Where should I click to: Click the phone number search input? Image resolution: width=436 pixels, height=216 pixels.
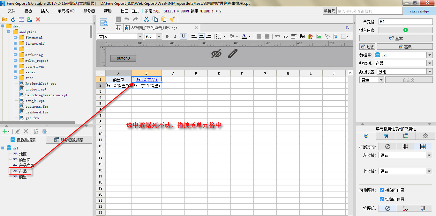(369, 11)
